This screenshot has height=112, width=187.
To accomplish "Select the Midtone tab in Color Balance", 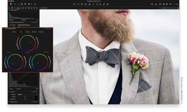I will click(x=34, y=32).
